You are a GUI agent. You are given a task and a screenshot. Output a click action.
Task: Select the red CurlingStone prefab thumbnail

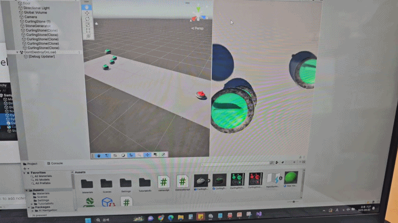tap(255, 180)
